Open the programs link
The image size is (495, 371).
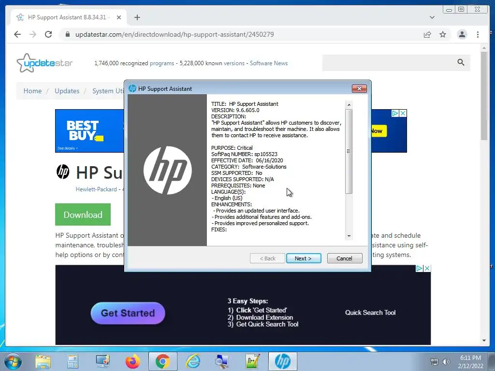(161, 63)
